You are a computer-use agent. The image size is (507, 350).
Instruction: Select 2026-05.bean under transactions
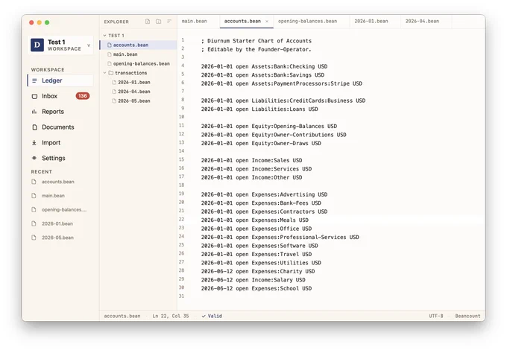click(138, 101)
